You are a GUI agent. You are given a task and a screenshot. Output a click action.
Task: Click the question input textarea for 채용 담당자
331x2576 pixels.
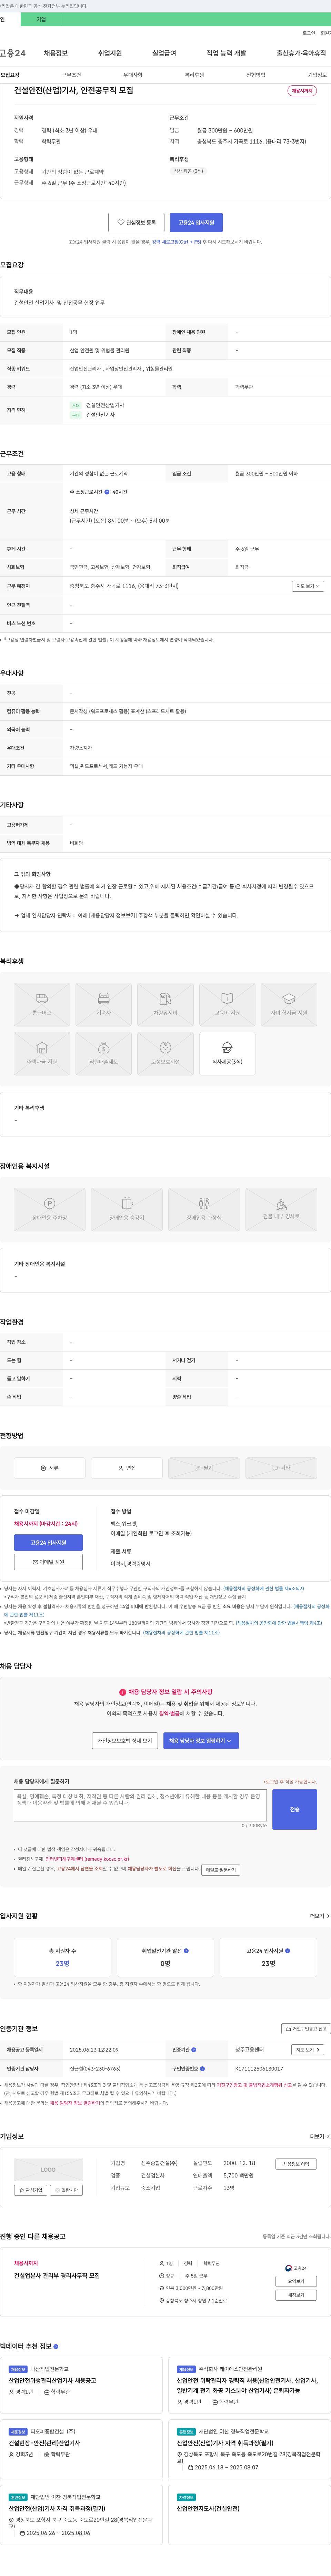(140, 1804)
